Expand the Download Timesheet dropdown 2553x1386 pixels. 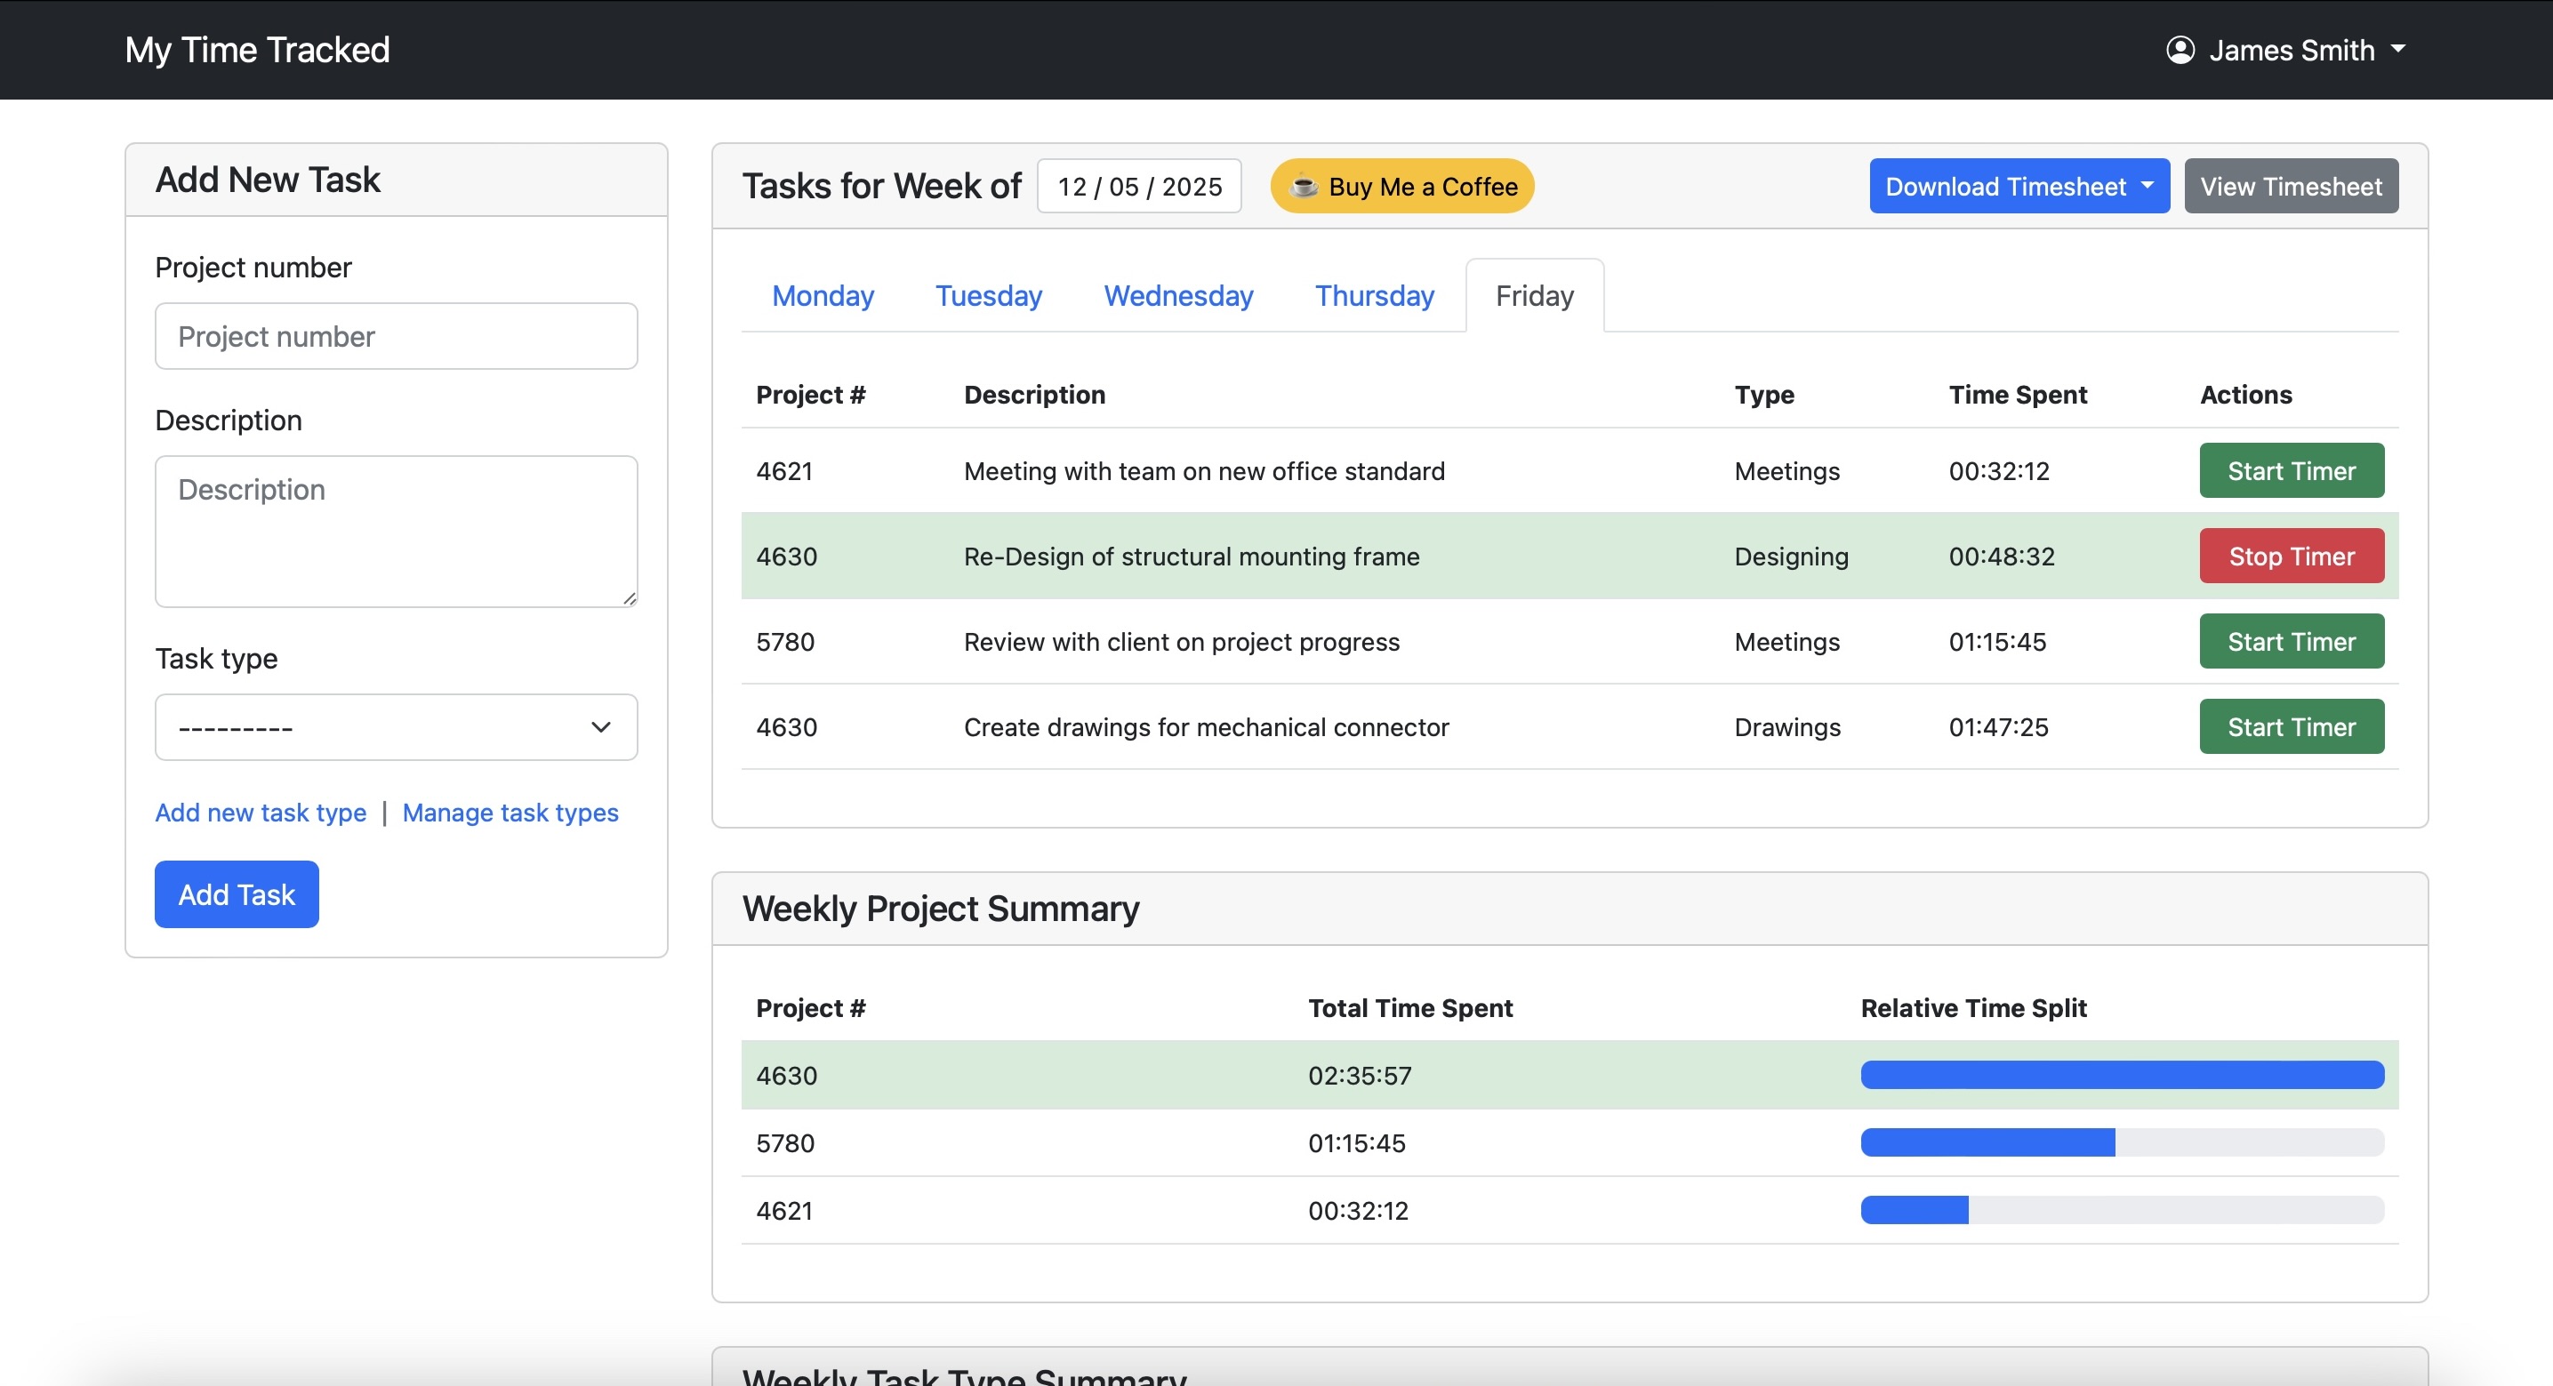pos(2018,187)
